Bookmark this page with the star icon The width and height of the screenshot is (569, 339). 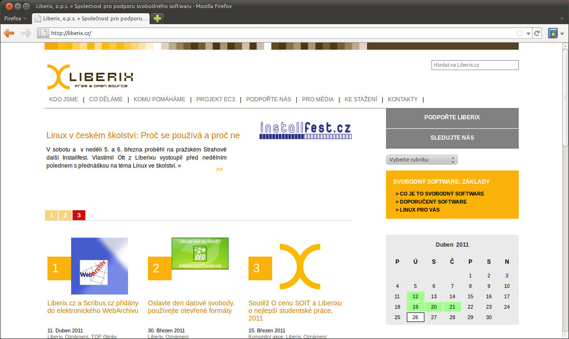[x=519, y=33]
